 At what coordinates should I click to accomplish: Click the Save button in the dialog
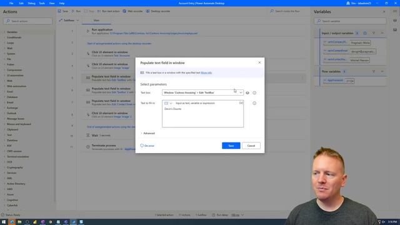click(x=231, y=146)
